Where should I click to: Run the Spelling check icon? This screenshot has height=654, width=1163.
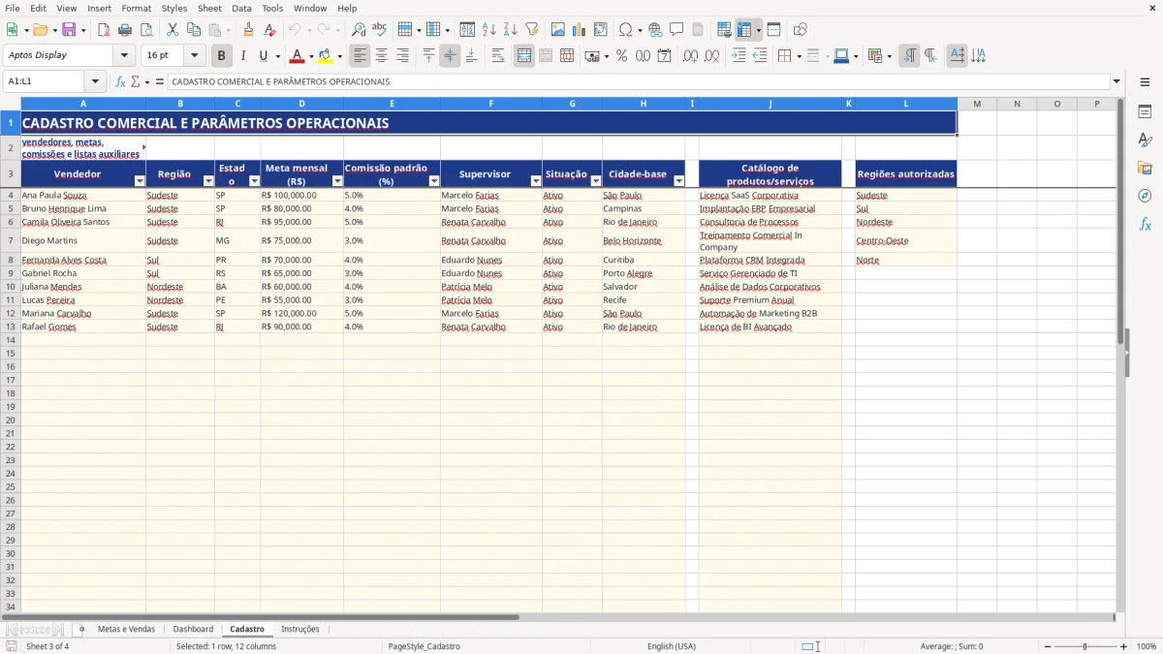380,30
